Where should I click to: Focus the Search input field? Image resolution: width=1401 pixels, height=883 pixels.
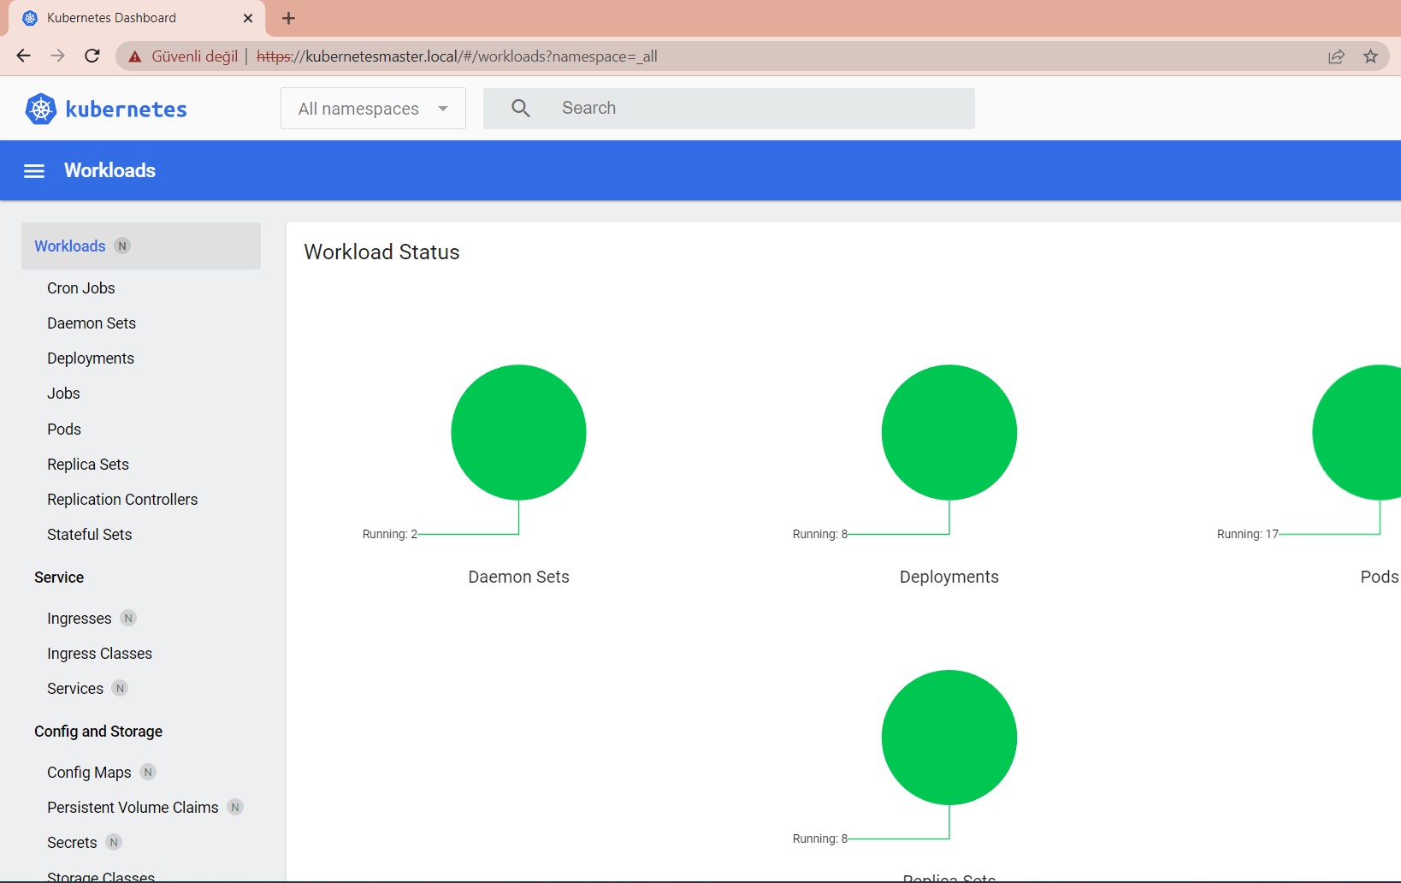coord(729,109)
